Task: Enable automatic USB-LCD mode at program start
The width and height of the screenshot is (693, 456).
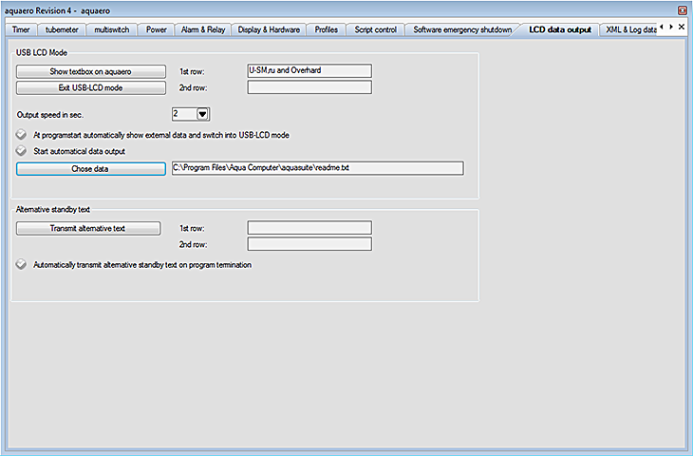Action: tap(23, 135)
